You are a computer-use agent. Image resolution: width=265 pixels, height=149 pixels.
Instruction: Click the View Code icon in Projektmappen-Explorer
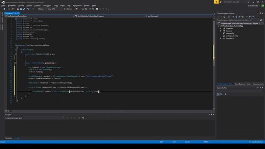[247, 17]
